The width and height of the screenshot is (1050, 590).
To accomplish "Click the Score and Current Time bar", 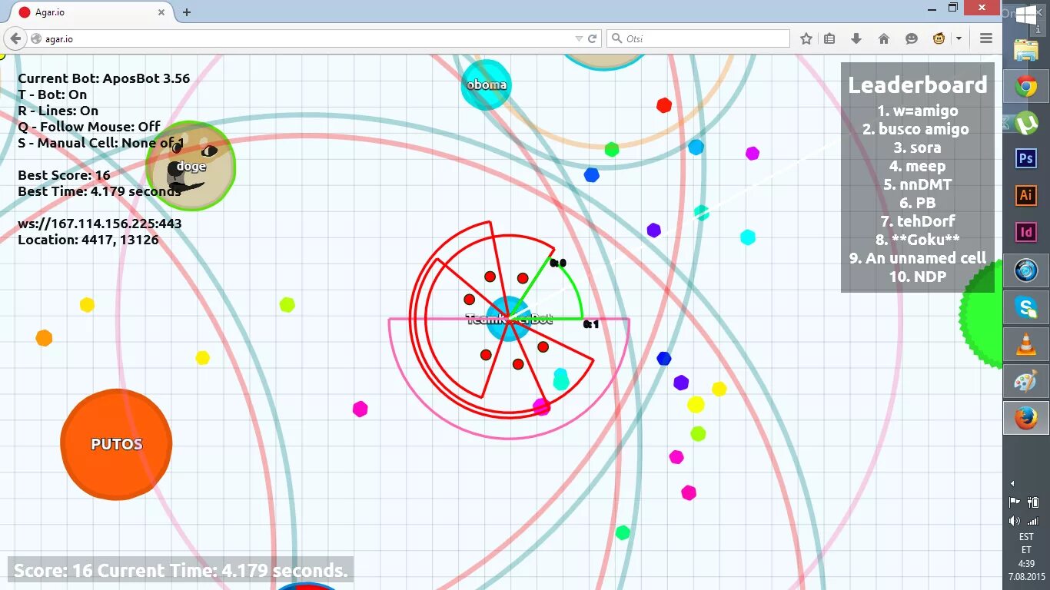I will point(181,571).
